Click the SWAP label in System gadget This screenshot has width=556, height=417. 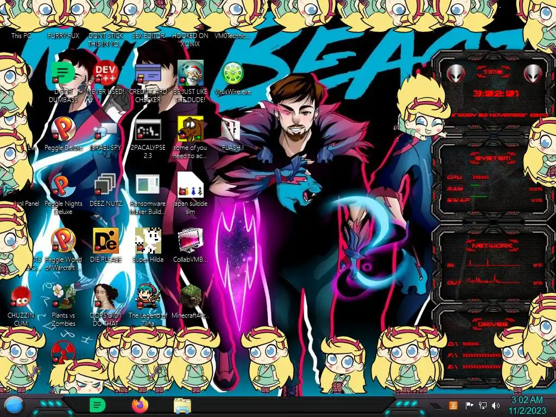pyautogui.click(x=457, y=200)
